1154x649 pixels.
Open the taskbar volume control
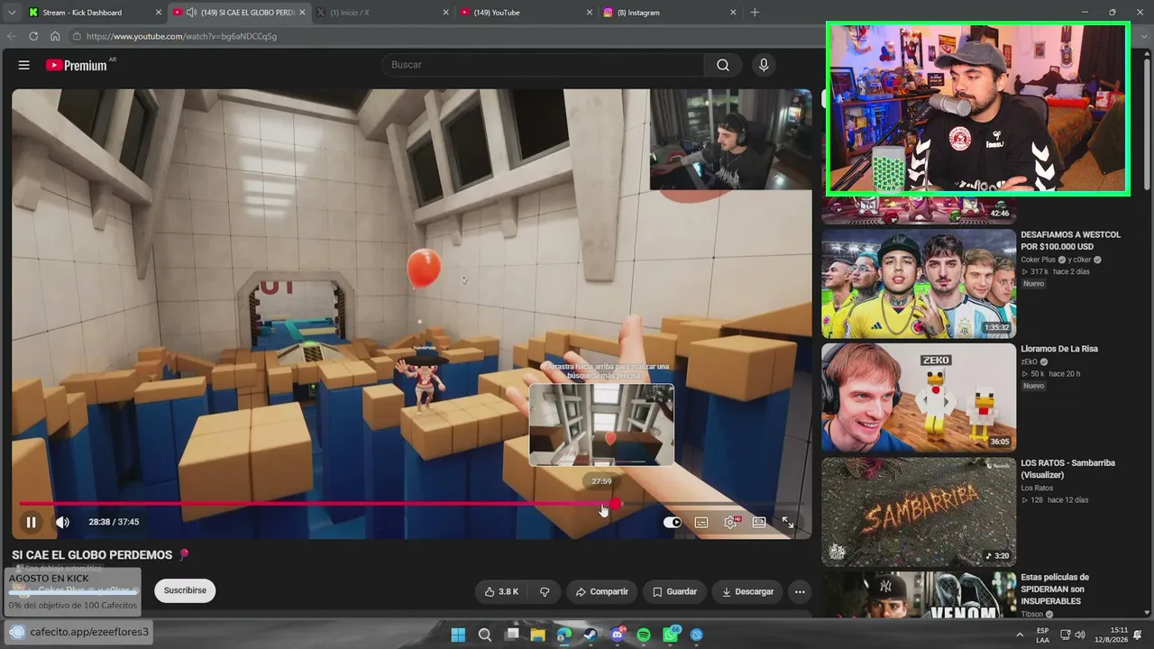tap(1079, 635)
